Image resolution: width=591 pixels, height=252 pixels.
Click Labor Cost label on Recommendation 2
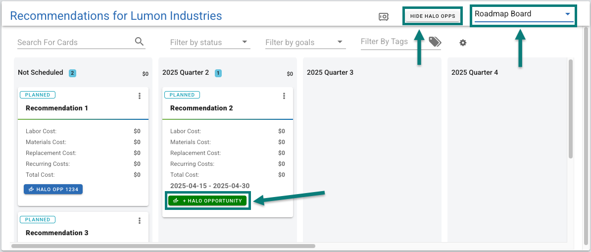tap(186, 131)
